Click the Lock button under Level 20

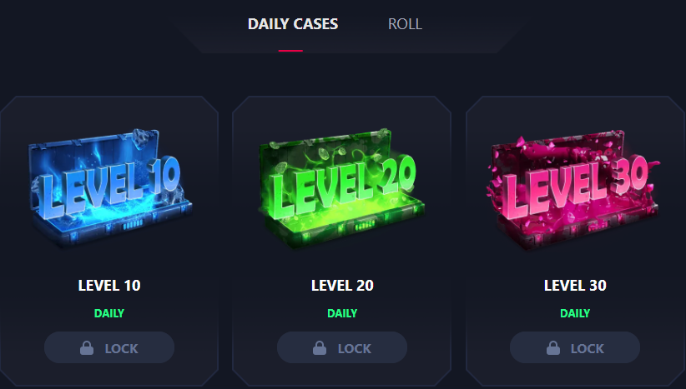click(342, 347)
